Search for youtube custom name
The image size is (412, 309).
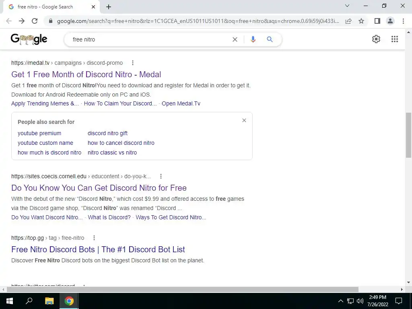pos(45,143)
